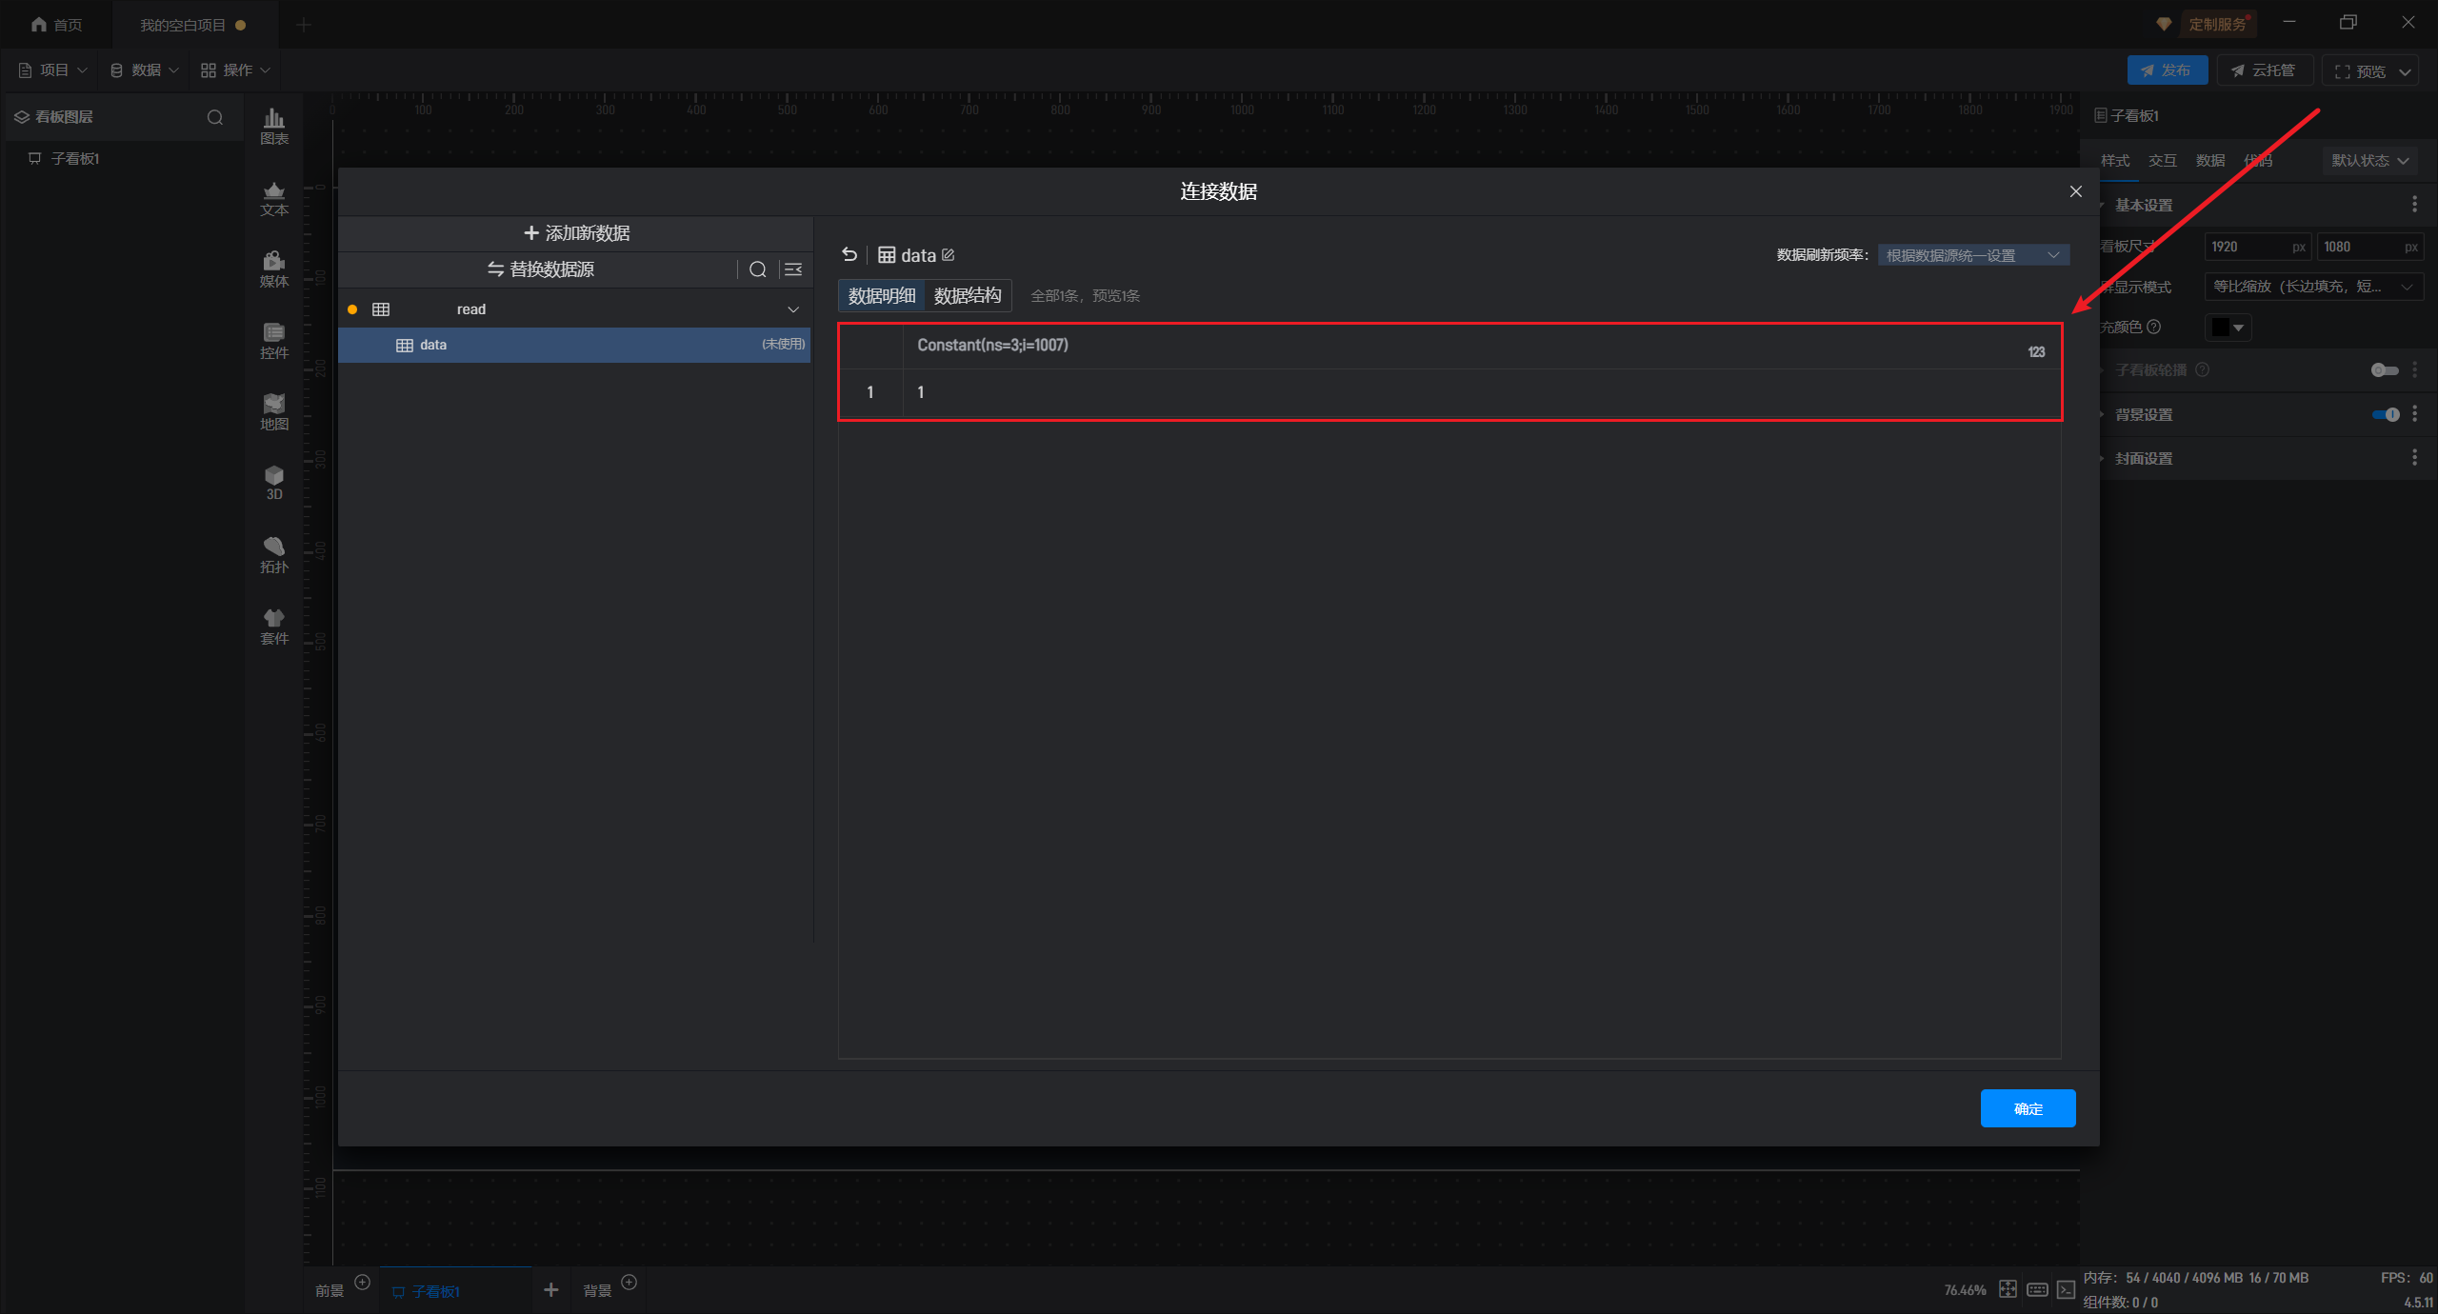Collapse the read data source row
Viewport: 2438px width, 1314px height.
tap(792, 309)
